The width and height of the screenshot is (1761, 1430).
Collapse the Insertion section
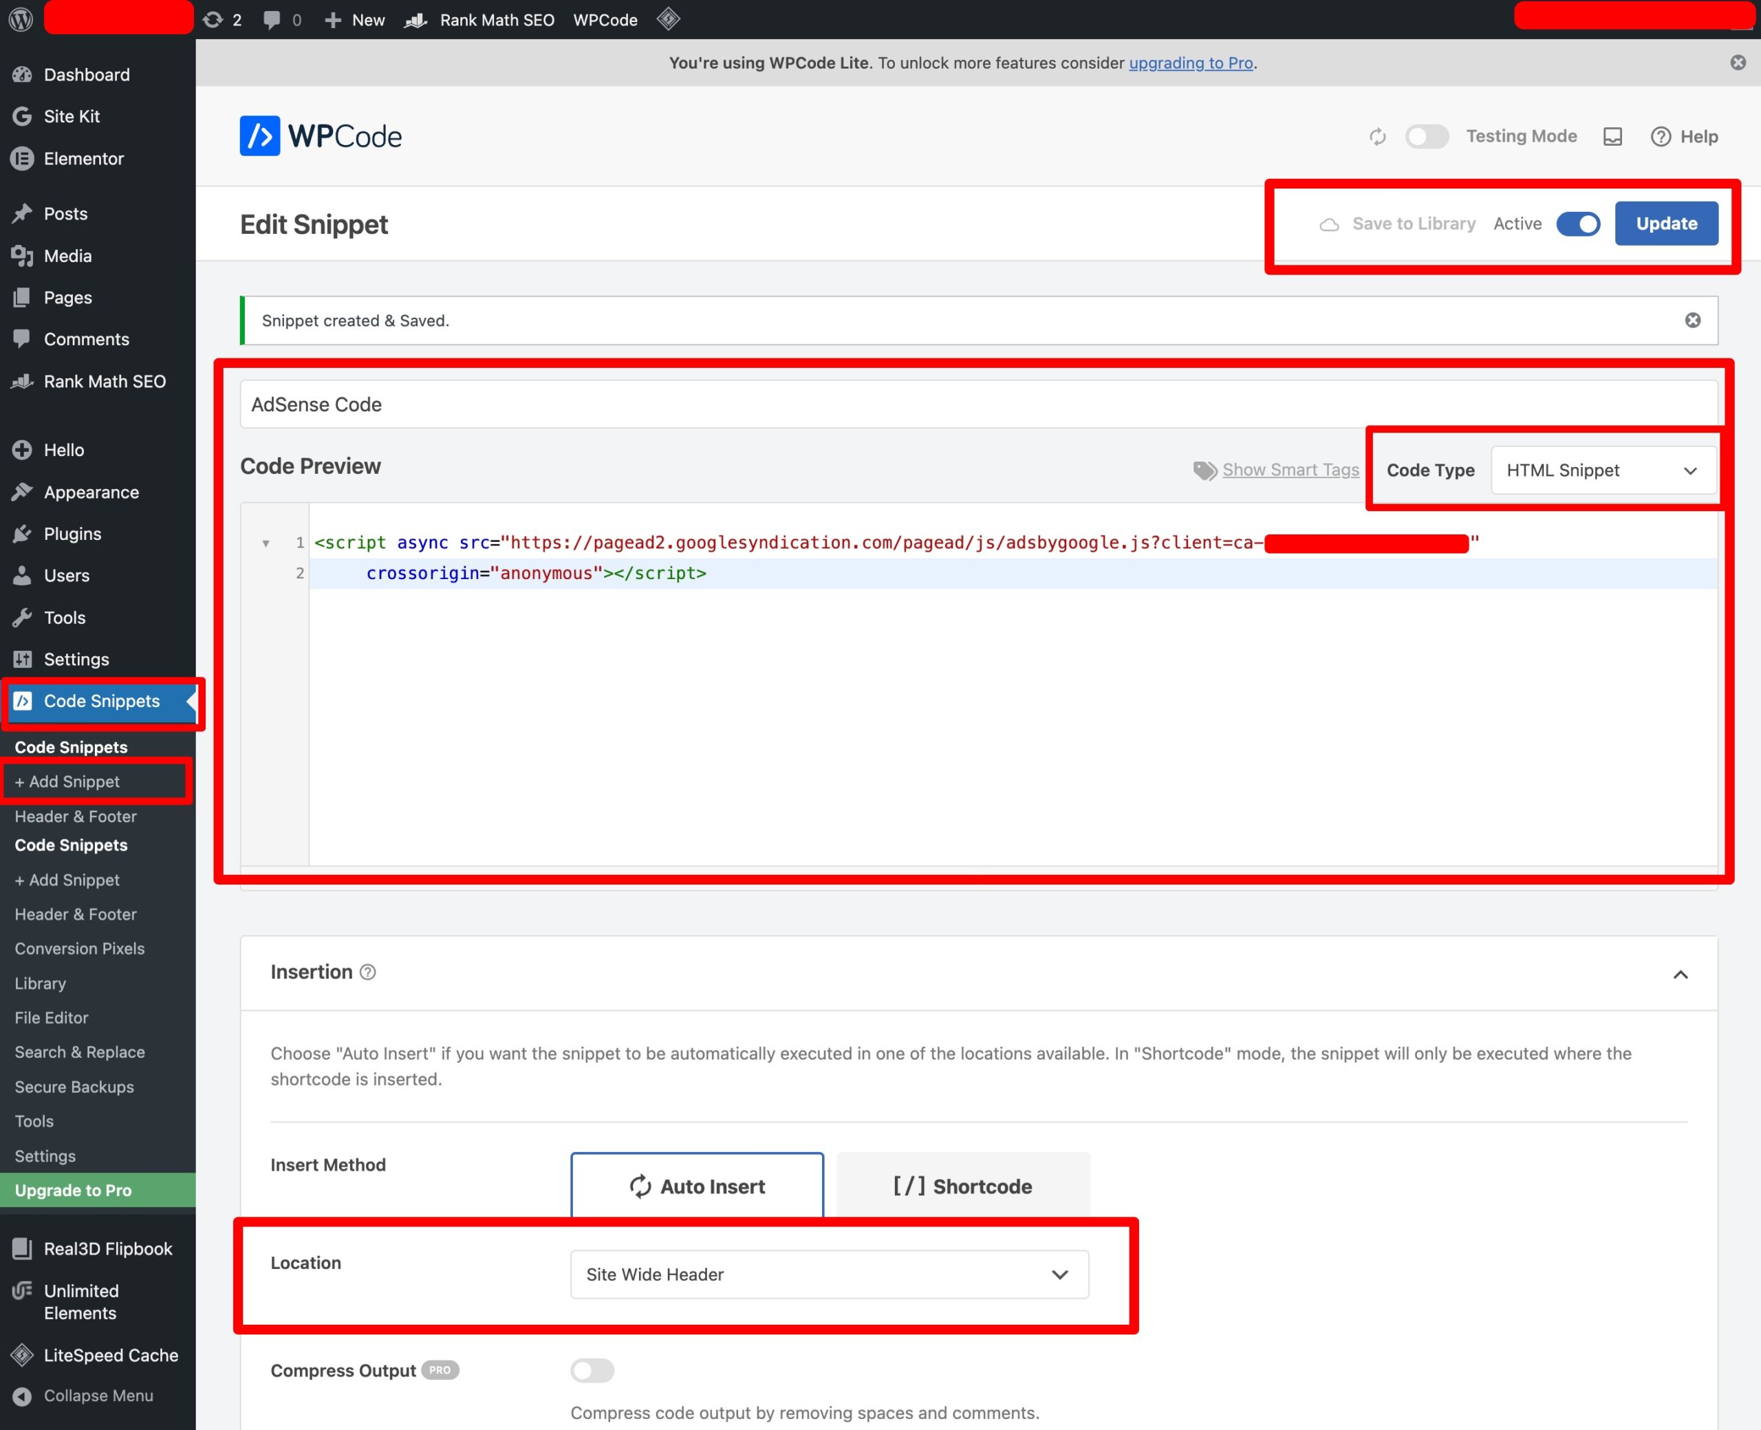[x=1681, y=974]
